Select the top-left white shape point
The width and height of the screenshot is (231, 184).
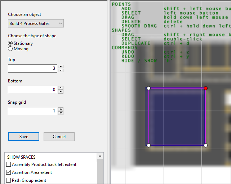tap(148, 88)
